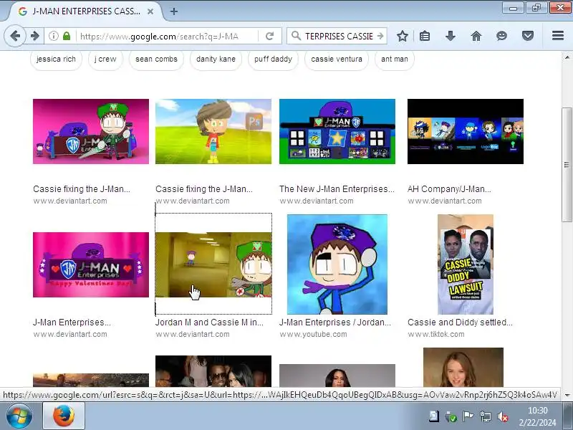This screenshot has width=573, height=430.
Task: Select the sean combs suggestion chip
Action: pyautogui.click(x=156, y=59)
